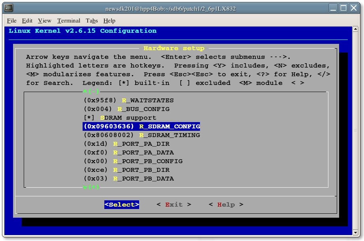Click the < Exit > button
The height and width of the screenshot is (241, 364).
174,205
